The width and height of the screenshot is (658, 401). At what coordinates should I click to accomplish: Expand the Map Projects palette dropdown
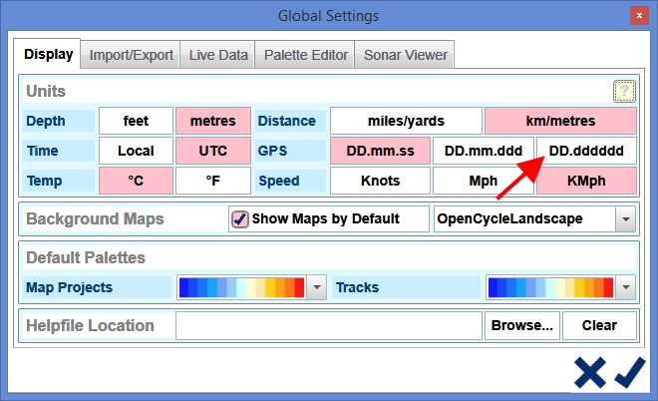click(317, 287)
